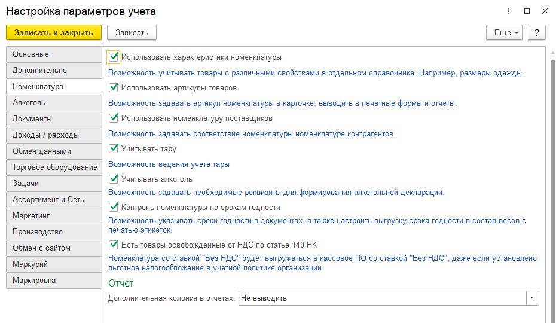The image size is (556, 323).
Task: Toggle 'Учитывать алкоголь' checkbox
Action: tap(114, 179)
